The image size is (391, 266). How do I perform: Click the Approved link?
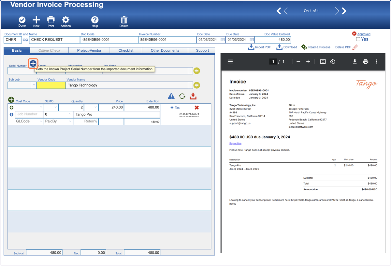point(364,34)
